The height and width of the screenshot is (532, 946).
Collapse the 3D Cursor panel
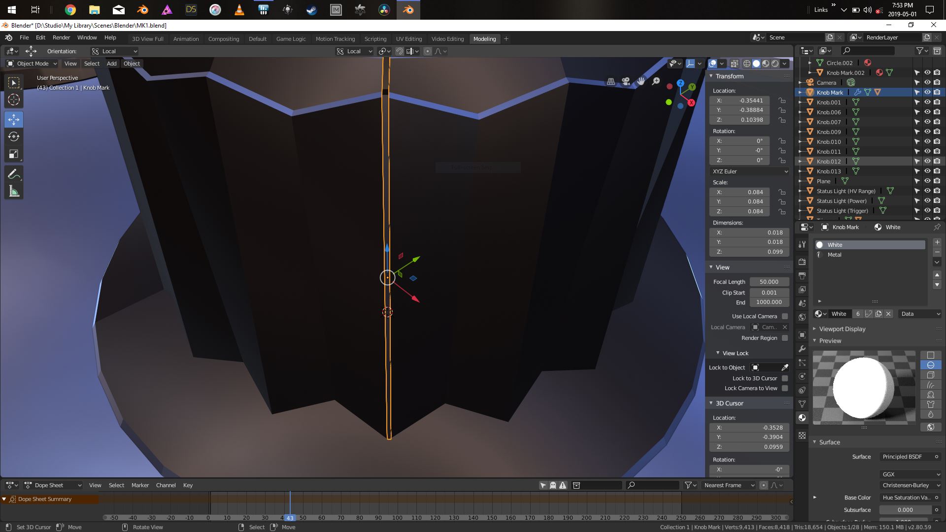click(729, 403)
